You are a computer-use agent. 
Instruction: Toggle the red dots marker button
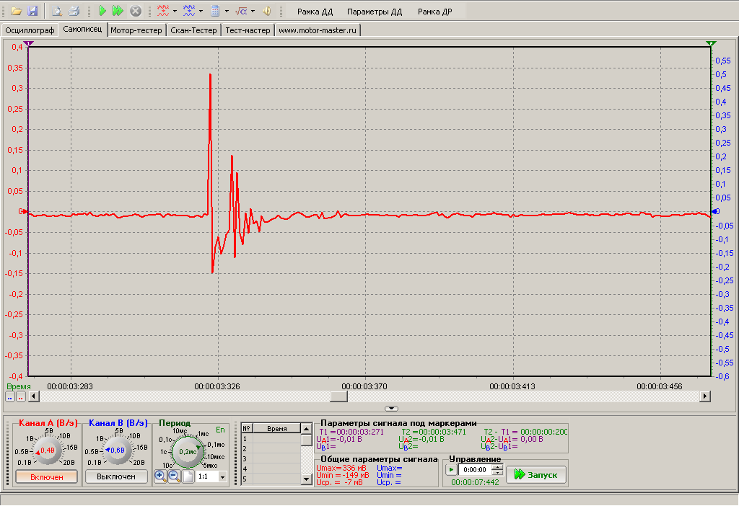tap(21, 396)
